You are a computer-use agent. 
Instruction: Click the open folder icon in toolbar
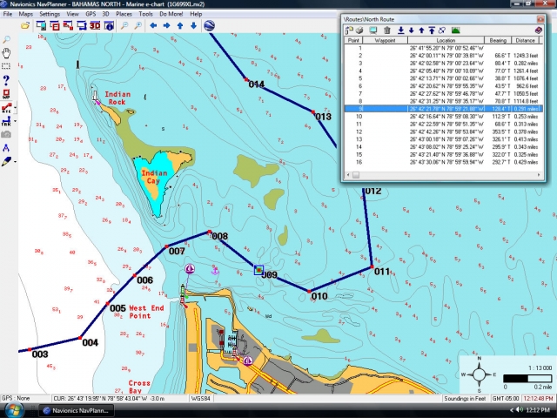click(x=25, y=26)
